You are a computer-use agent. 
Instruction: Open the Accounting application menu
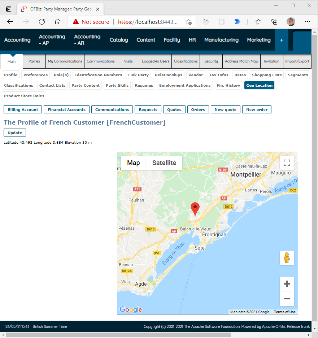click(x=17, y=40)
